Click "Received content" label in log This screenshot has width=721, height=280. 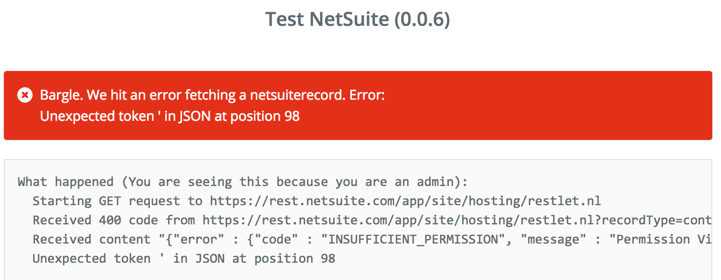(x=91, y=240)
